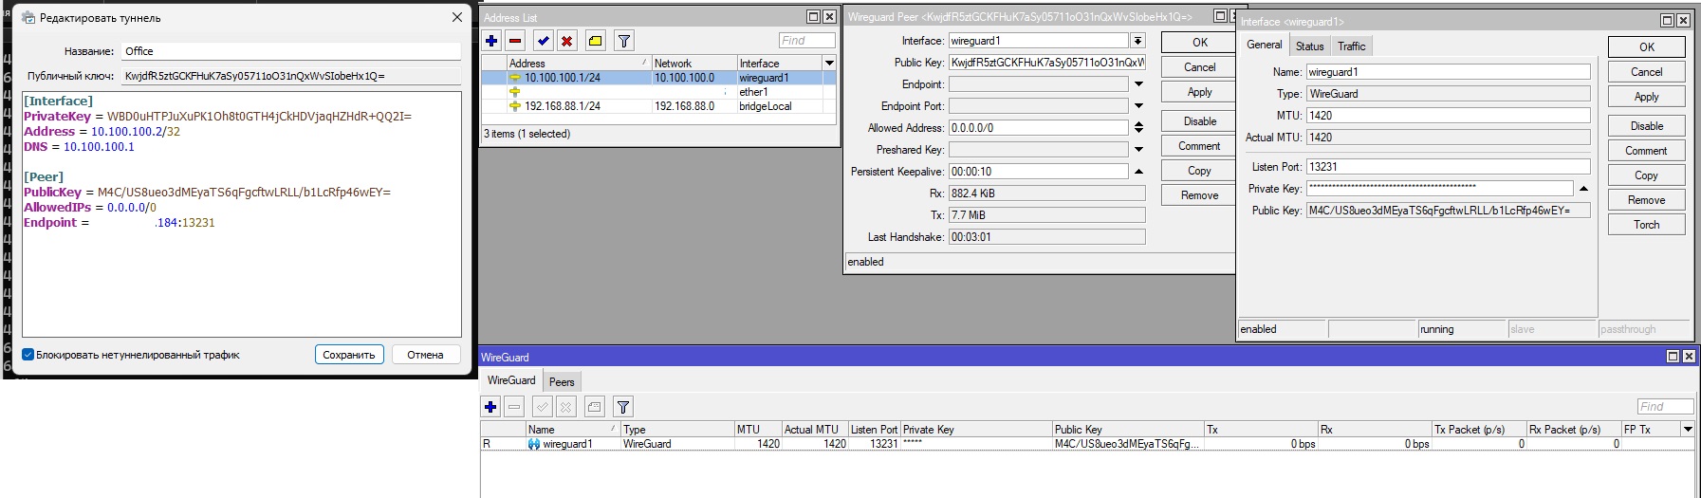Image resolution: width=1701 pixels, height=498 pixels.
Task: Select wireguard1 interface icon in WireGuard table
Action: 534,444
